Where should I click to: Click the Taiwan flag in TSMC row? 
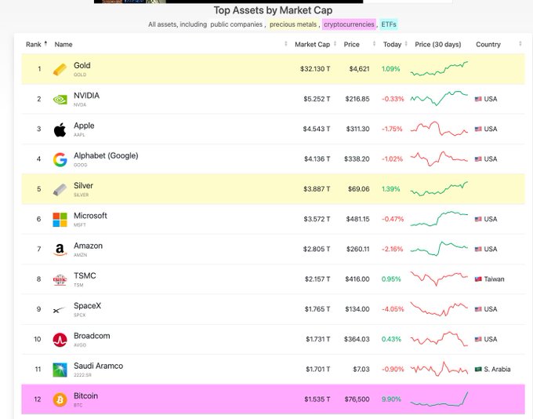click(478, 279)
